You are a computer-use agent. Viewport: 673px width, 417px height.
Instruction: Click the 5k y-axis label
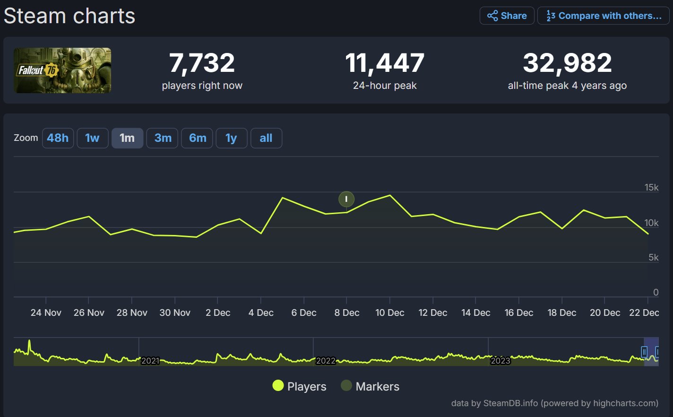pyautogui.click(x=653, y=257)
